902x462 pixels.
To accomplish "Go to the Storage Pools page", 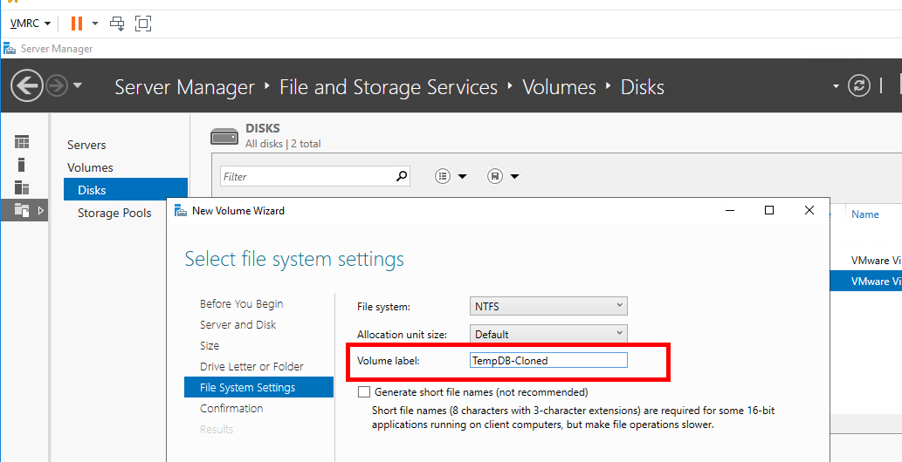I will (114, 213).
